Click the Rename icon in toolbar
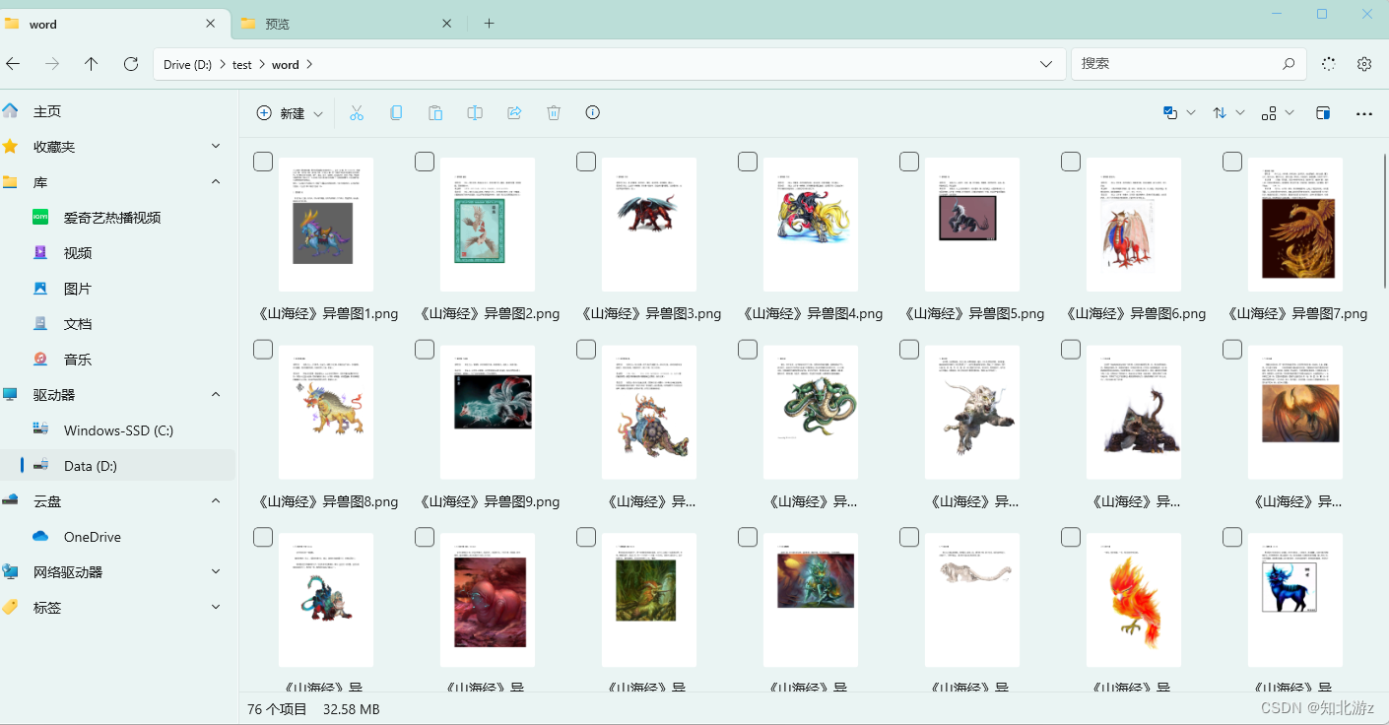This screenshot has height=725, width=1389. [x=475, y=113]
